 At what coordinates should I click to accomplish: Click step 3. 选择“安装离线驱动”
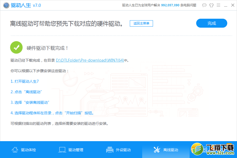[30, 102]
